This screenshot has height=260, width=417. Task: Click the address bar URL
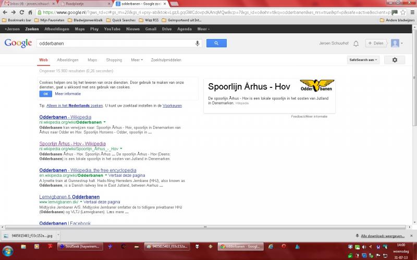(x=217, y=12)
